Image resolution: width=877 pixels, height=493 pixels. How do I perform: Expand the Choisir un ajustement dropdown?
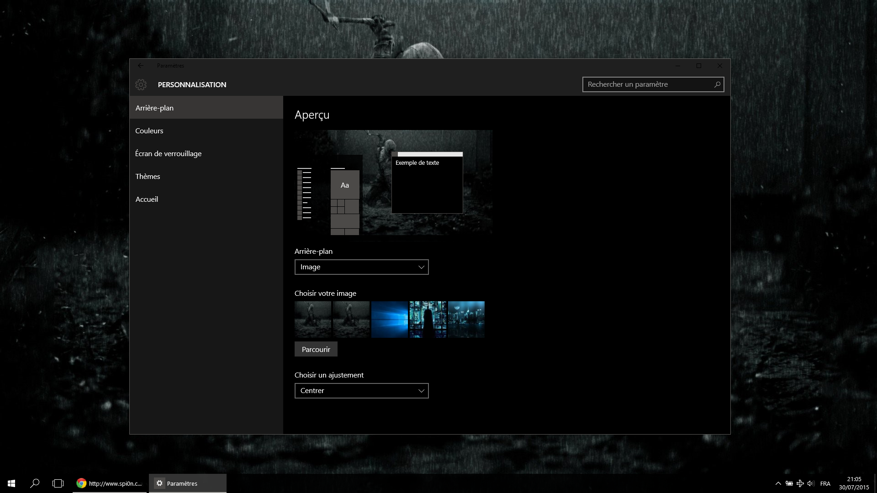pos(361,390)
